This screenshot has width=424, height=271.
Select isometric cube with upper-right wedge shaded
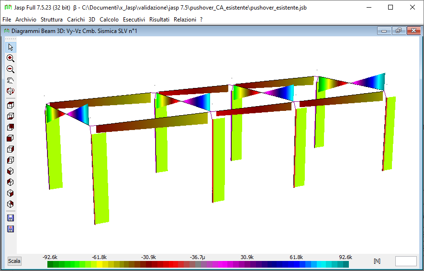coord(10,204)
